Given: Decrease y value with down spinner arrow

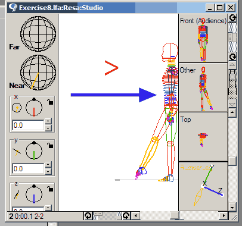Looking at the screenshot, I should point(48,172).
